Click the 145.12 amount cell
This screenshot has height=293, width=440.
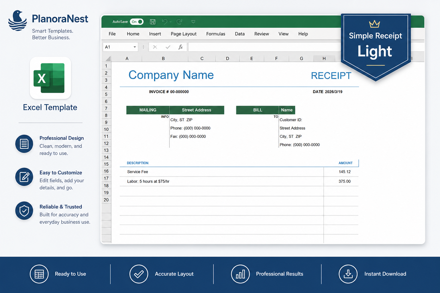coord(345,172)
